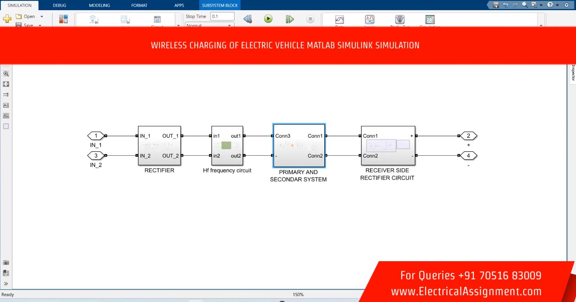Expand the simulation mode Normal dropdown
Viewport: 576px width, 302px height.
click(x=229, y=26)
